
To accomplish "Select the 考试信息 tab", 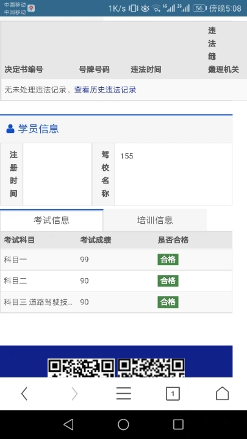I will point(51,220).
